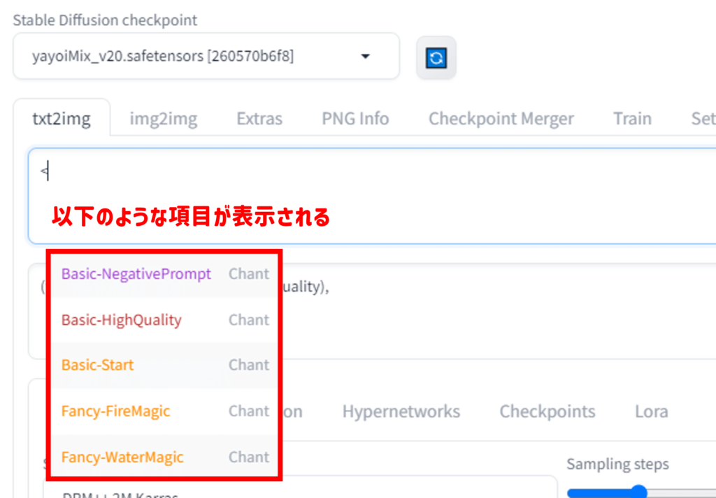Refresh the Stable Diffusion checkpoint list
Viewport: 716px width, 498px height.
[x=436, y=57]
